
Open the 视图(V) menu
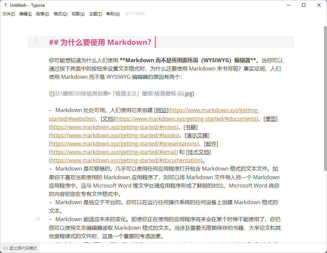click(78, 14)
